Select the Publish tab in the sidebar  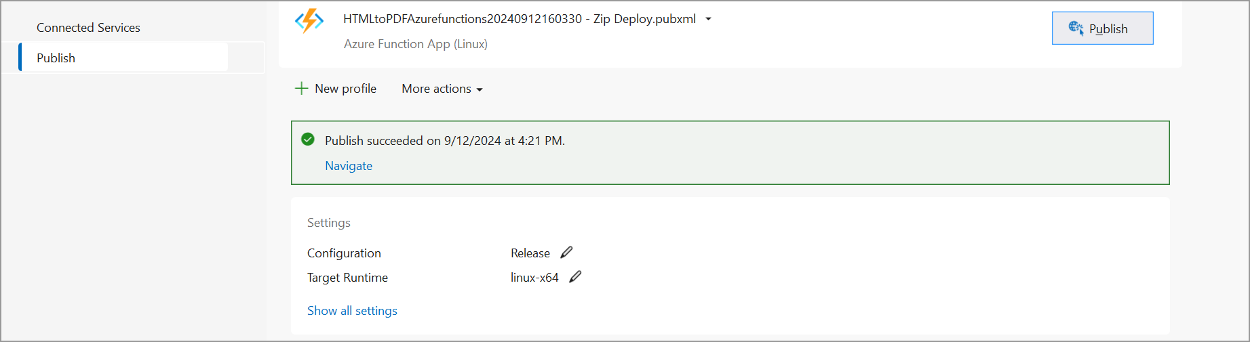56,58
